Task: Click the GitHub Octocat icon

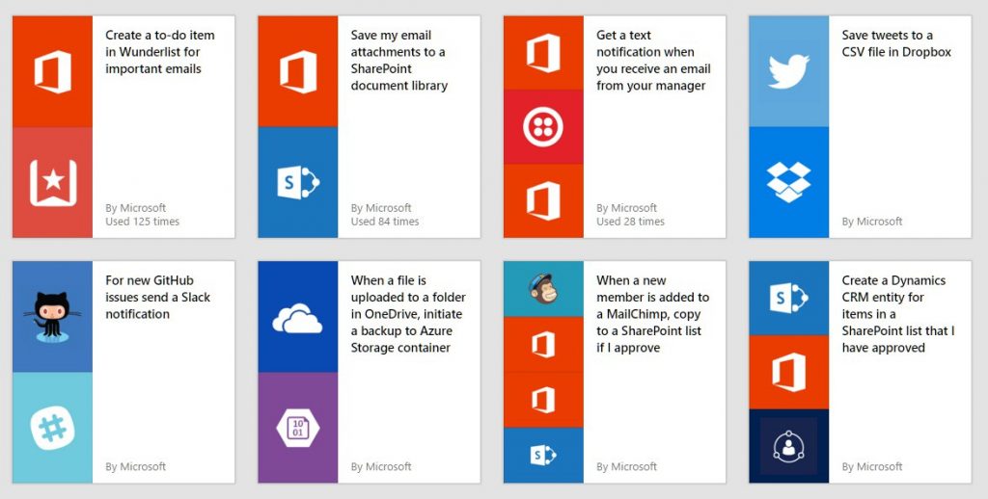Action: (x=52, y=317)
